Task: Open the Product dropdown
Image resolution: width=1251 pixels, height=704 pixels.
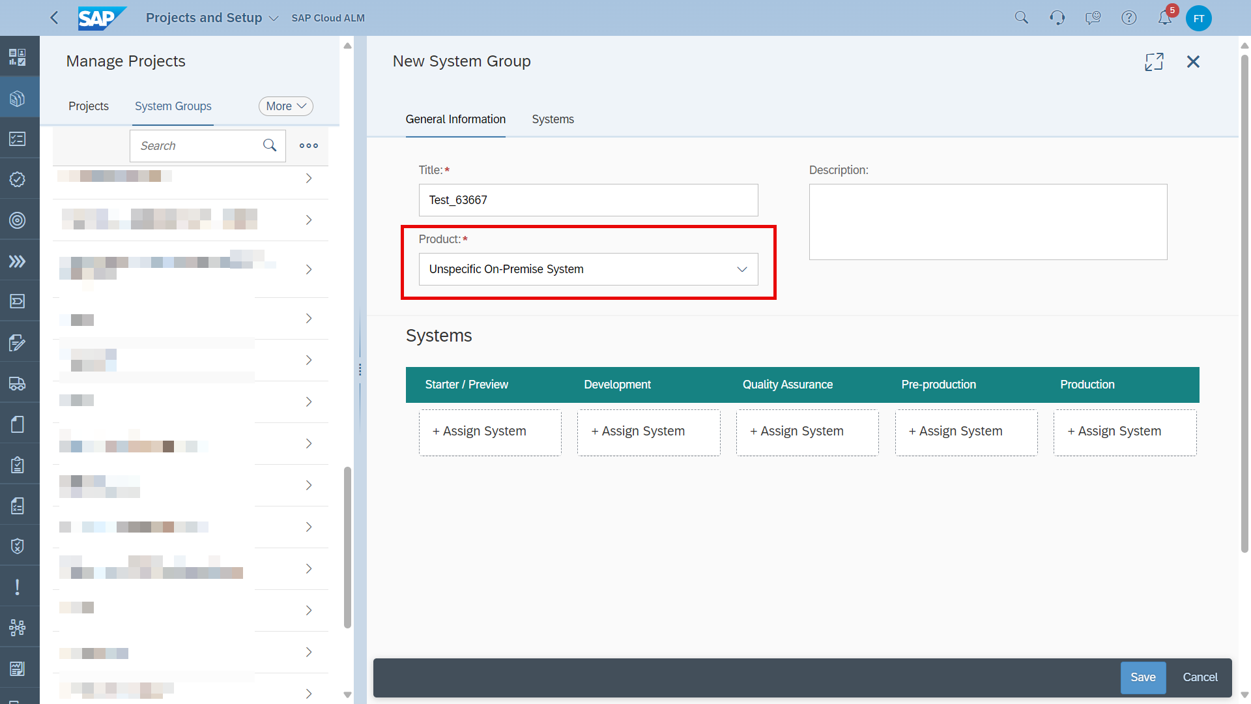Action: pos(588,269)
